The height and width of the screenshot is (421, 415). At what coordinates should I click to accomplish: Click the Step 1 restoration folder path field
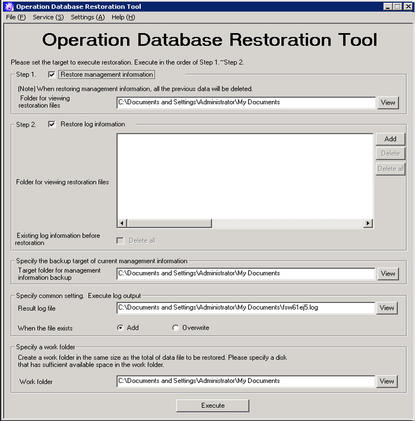point(246,103)
